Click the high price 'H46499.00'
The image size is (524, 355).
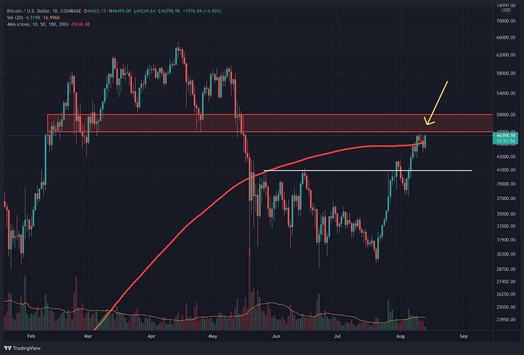(120, 11)
